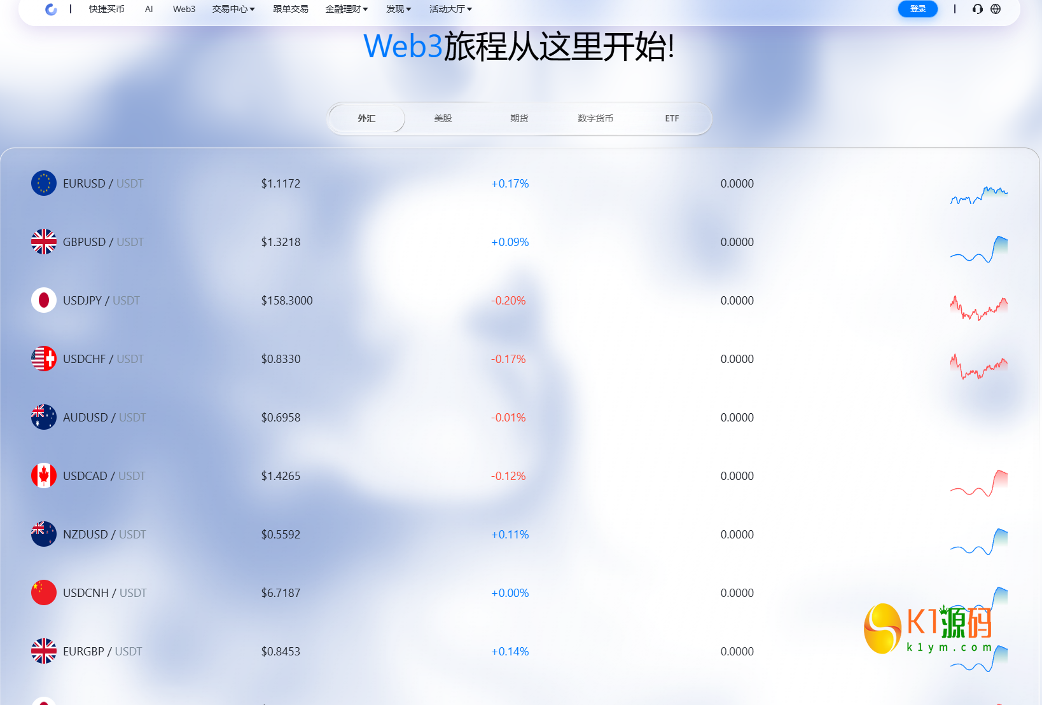Switch to the 美股 tab
Image resolution: width=1042 pixels, height=705 pixels.
[443, 118]
